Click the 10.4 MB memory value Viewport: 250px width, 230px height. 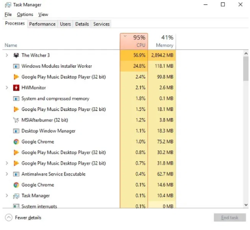pyautogui.click(x=165, y=196)
